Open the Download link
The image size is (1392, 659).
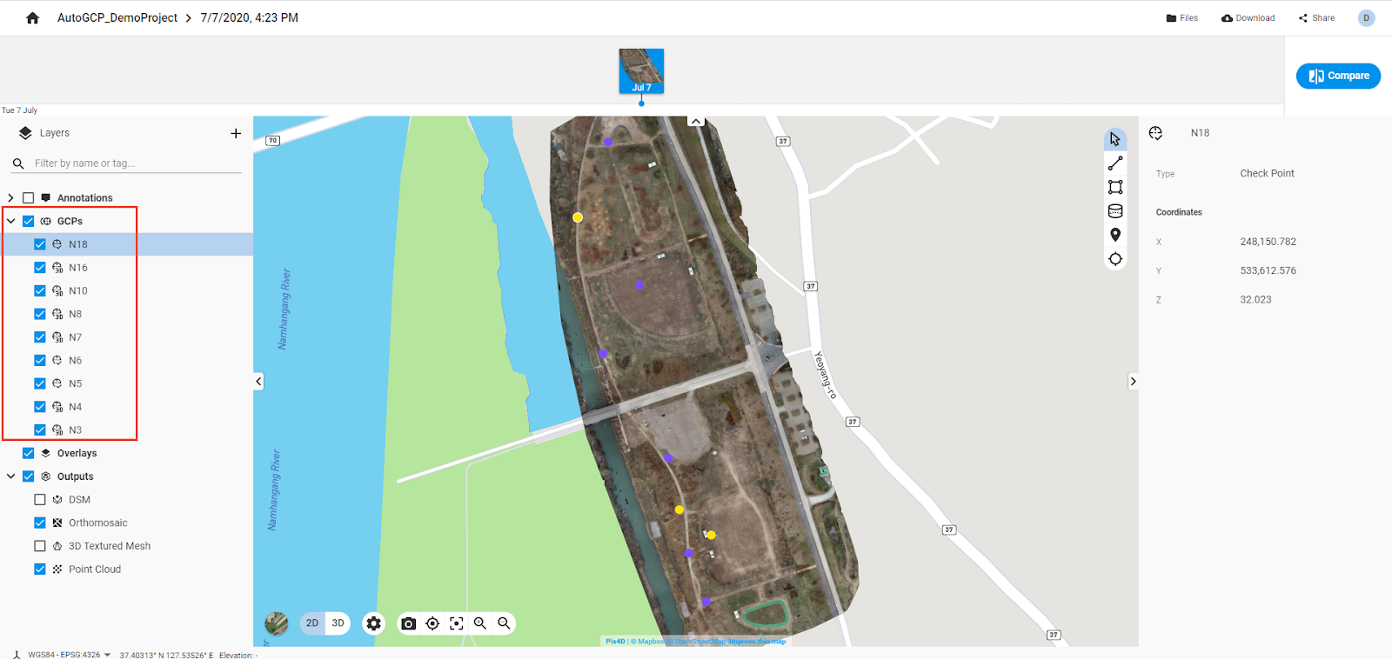[x=1248, y=18]
